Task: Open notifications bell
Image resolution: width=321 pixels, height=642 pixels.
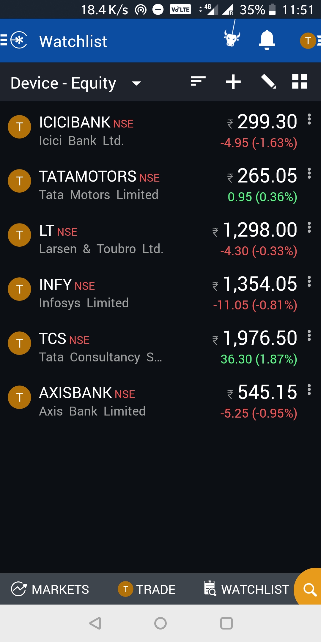Action: click(267, 40)
